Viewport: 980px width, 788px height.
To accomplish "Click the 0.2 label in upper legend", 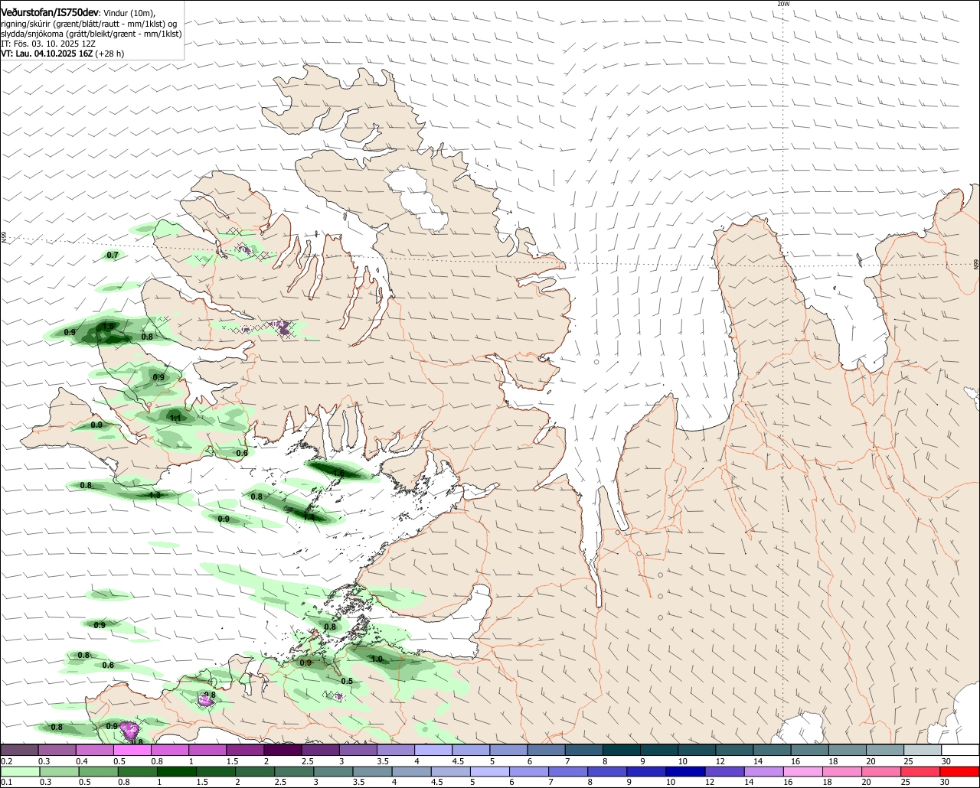I will (6, 761).
